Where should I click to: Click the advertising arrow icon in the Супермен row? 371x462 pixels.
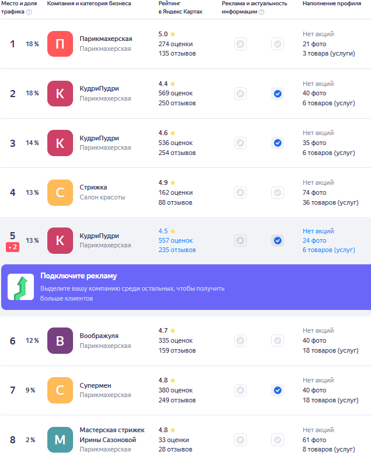[x=240, y=390]
